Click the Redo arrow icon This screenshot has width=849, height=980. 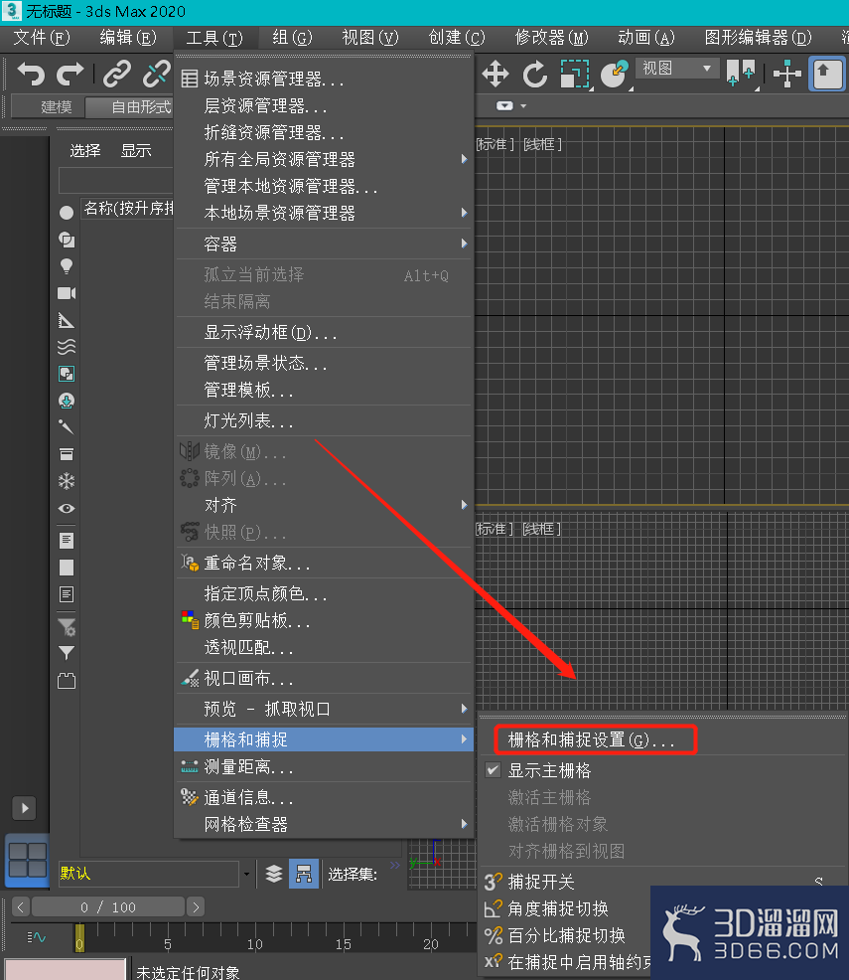tap(70, 74)
